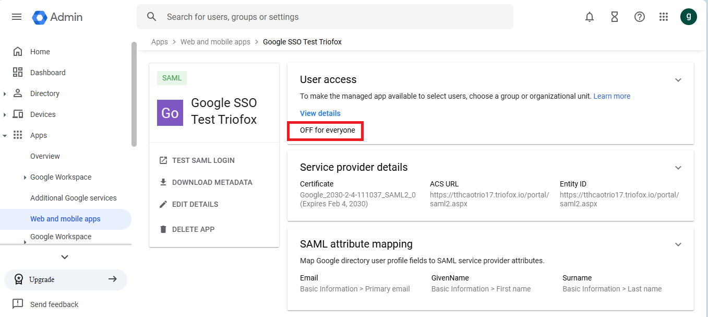Screen dimensions: 708x317
Task: Open the help question mark icon
Action: click(640, 17)
